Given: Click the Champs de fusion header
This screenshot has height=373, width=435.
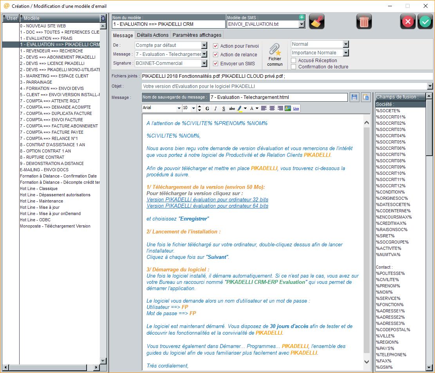Looking at the screenshot, I should tap(400, 97).
